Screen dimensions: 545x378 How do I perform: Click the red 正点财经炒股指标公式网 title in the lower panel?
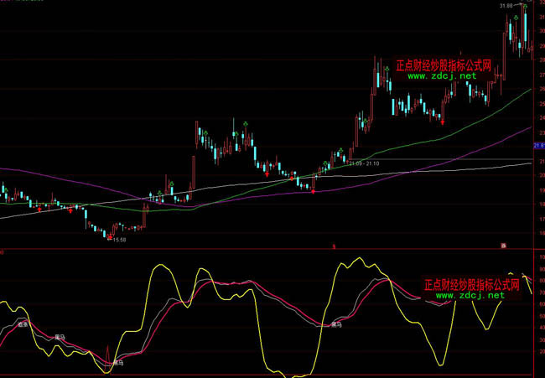coord(471,284)
